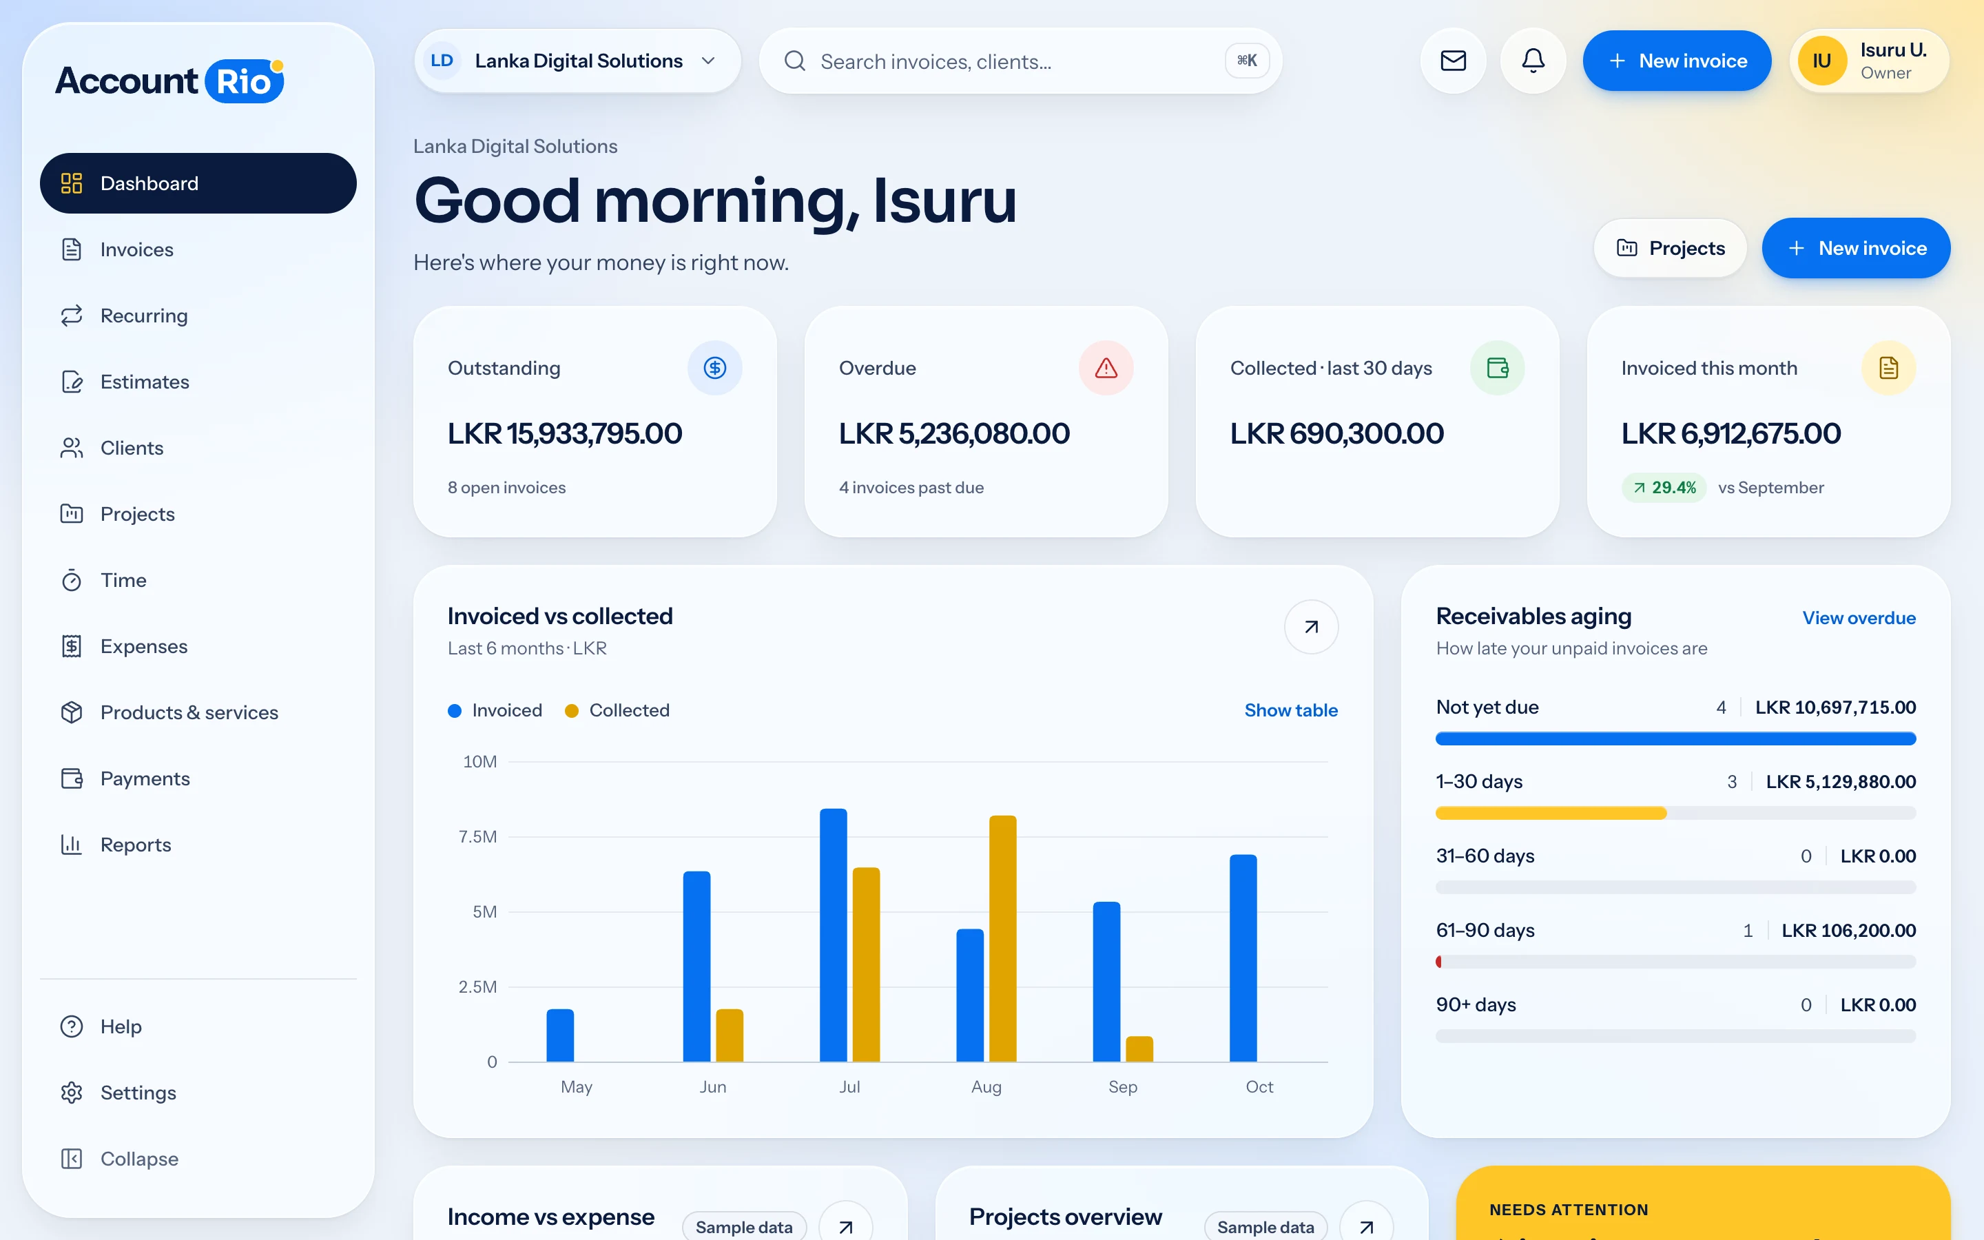Expand the Invoiced vs collected chart

tap(1311, 627)
